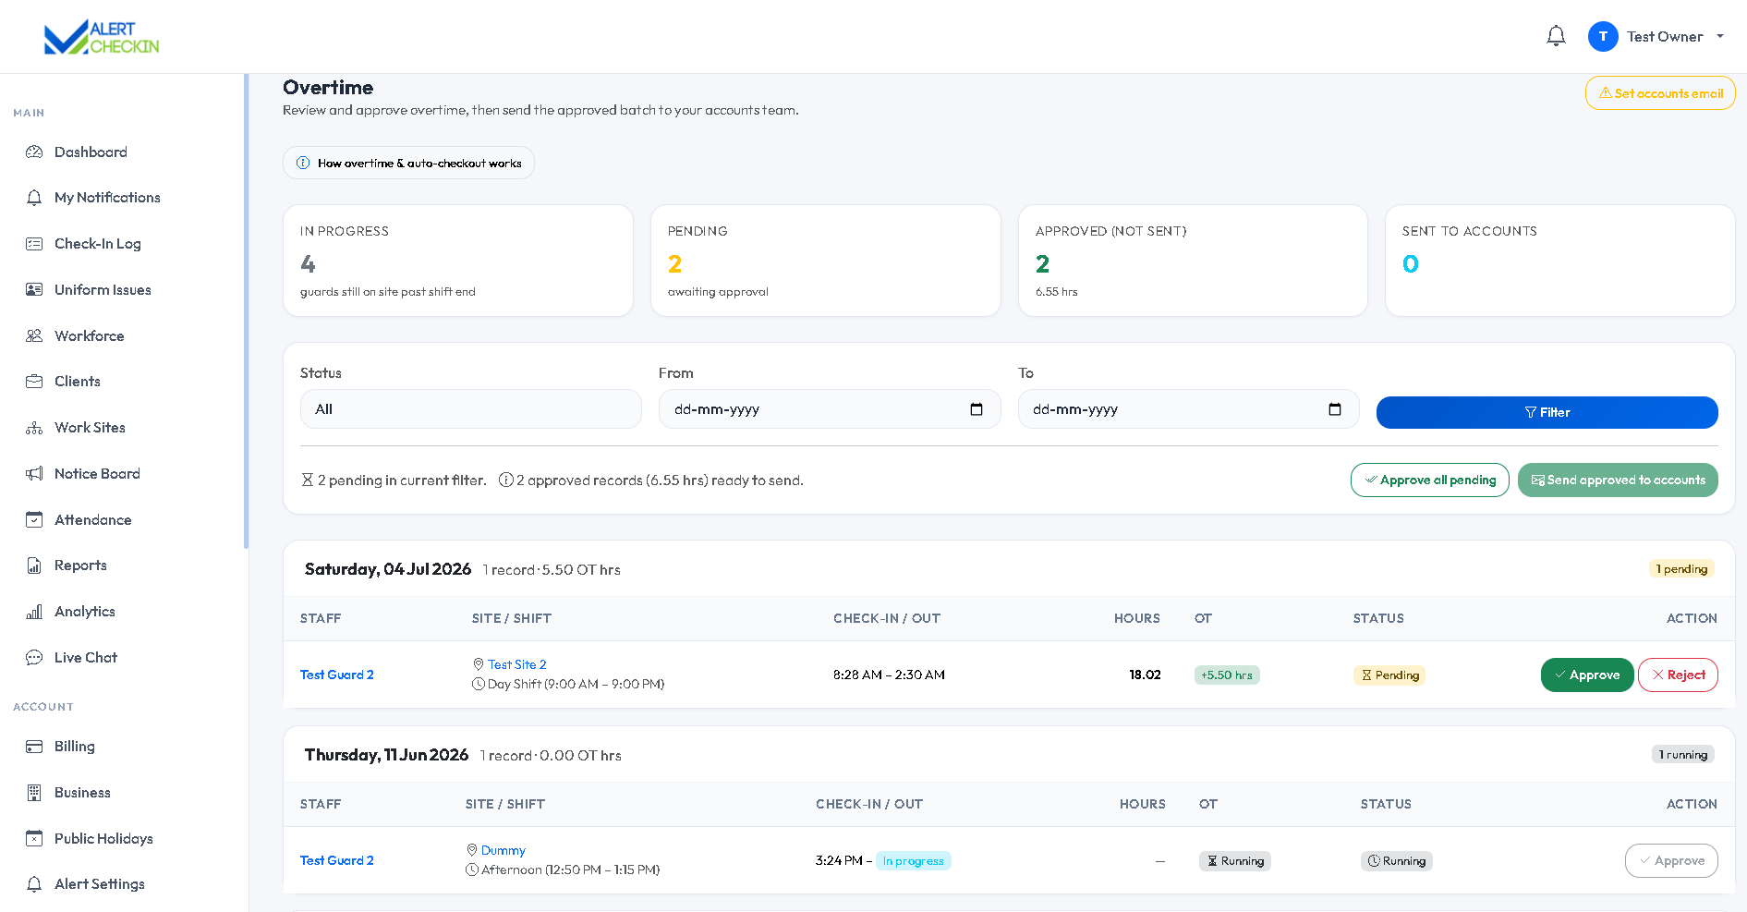1747x912 pixels.
Task: Click the Live Chat bubble icon
Action: (x=34, y=658)
